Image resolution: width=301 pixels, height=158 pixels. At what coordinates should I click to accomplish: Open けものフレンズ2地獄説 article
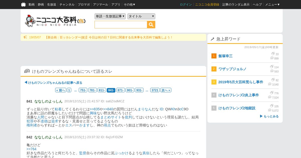click(237, 108)
